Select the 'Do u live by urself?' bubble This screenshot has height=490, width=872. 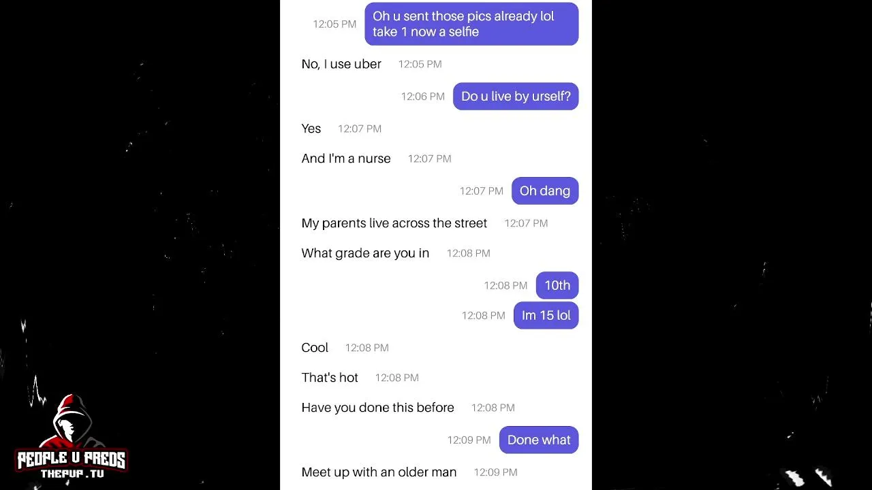[x=516, y=97]
